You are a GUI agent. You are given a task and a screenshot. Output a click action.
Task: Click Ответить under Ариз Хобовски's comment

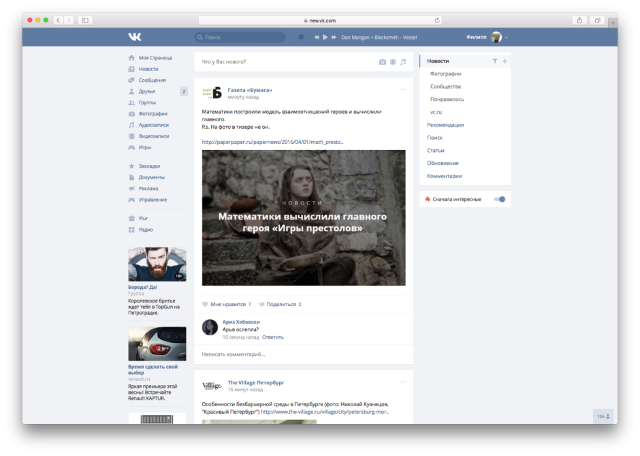pyautogui.click(x=272, y=337)
